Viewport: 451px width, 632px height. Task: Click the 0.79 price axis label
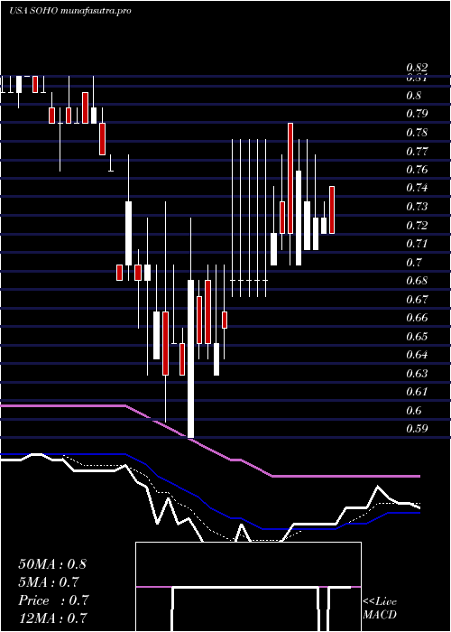(417, 114)
